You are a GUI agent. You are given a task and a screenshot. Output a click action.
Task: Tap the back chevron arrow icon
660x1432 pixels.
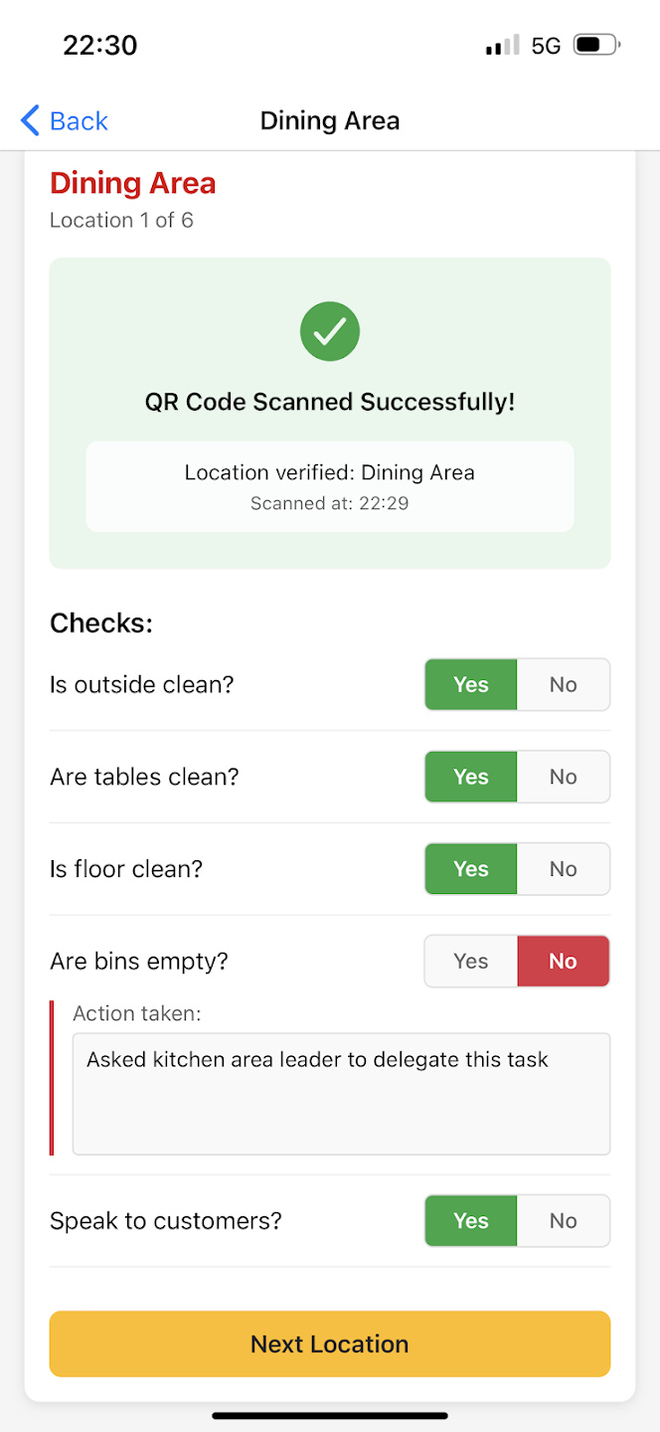[31, 121]
